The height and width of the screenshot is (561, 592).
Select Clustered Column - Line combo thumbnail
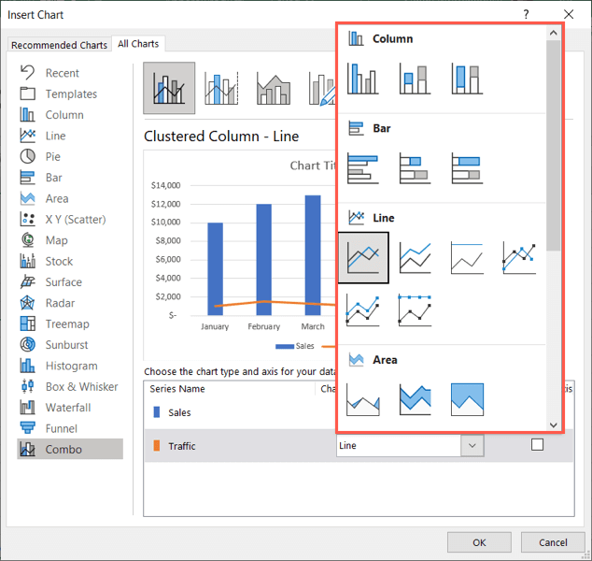169,88
